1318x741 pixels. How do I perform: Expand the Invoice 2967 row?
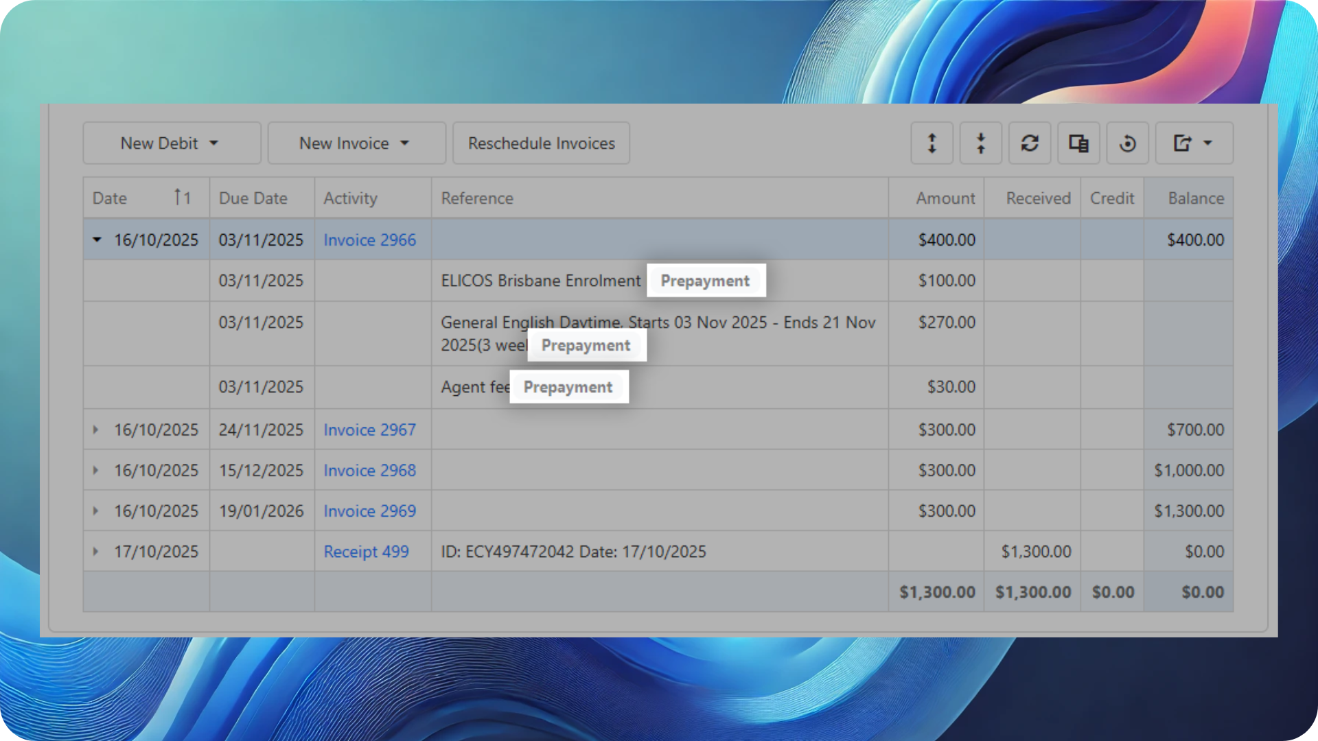95,430
